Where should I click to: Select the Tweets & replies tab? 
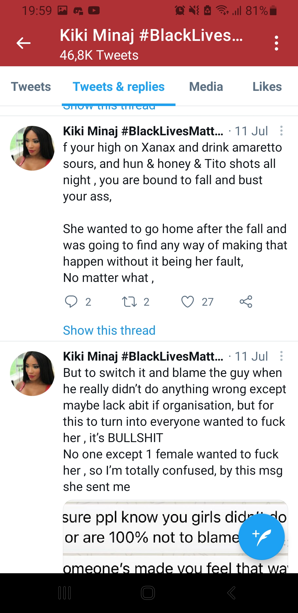pyautogui.click(x=119, y=87)
